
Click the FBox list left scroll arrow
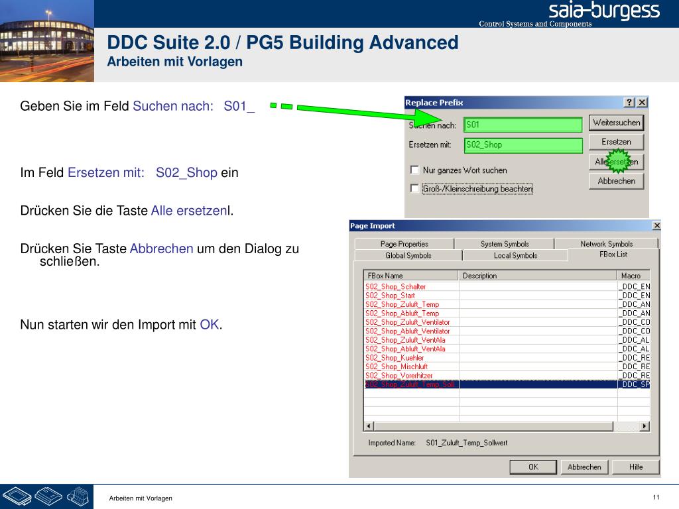(369, 426)
